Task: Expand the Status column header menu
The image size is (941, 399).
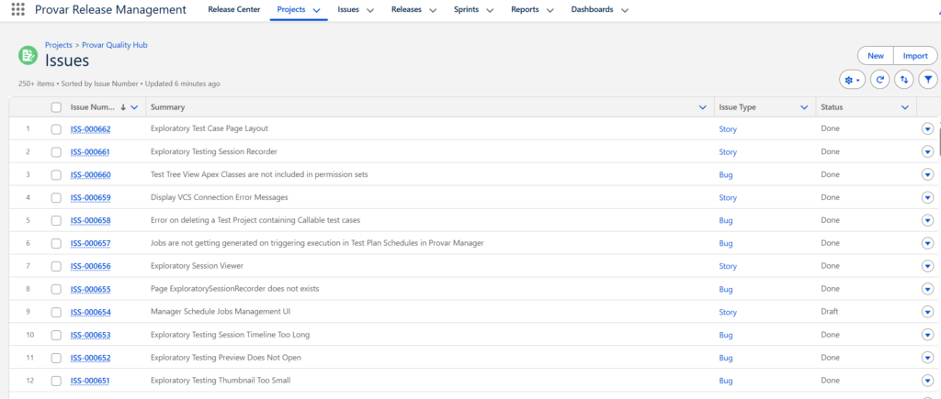Action: [x=905, y=107]
